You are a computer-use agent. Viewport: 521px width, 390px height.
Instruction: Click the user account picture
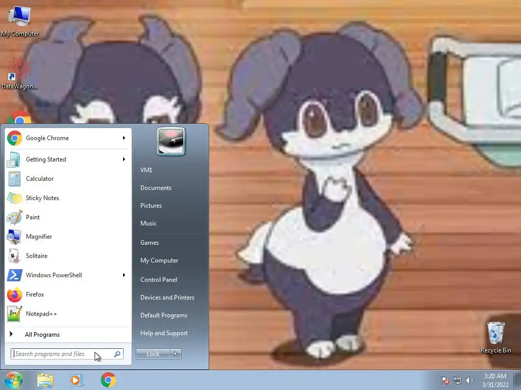pos(171,141)
